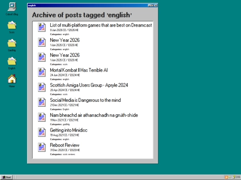Screen dimensions: 241x180
Task: Click the '21 Dec 2021 CE / 12021 HE' date
Action: coord(65,105)
